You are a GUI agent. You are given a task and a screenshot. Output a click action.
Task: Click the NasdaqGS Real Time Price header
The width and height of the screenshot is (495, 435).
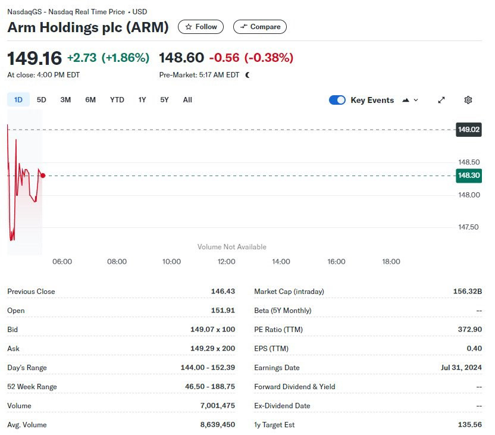(77, 12)
